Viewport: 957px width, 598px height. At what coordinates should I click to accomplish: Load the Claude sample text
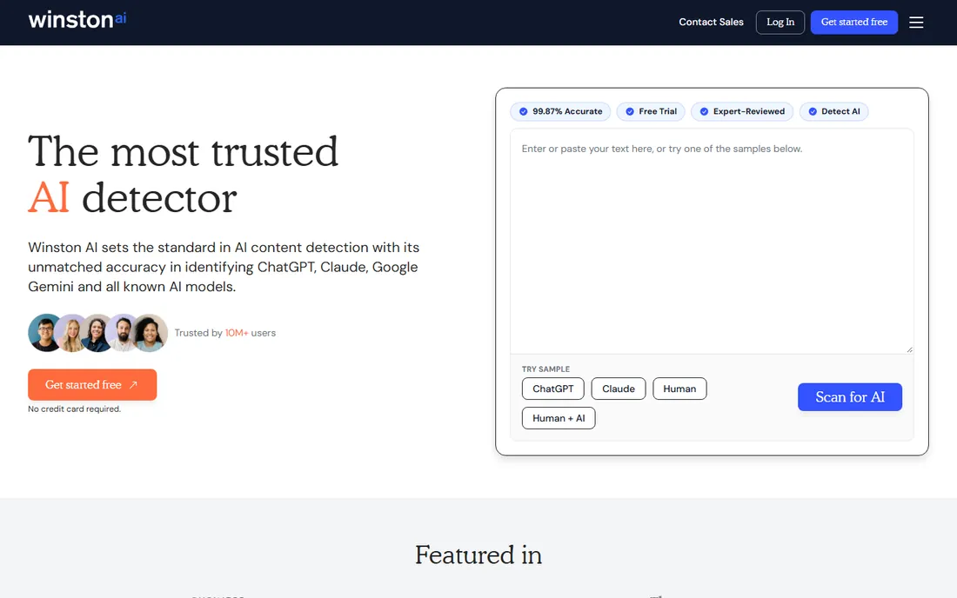tap(619, 389)
